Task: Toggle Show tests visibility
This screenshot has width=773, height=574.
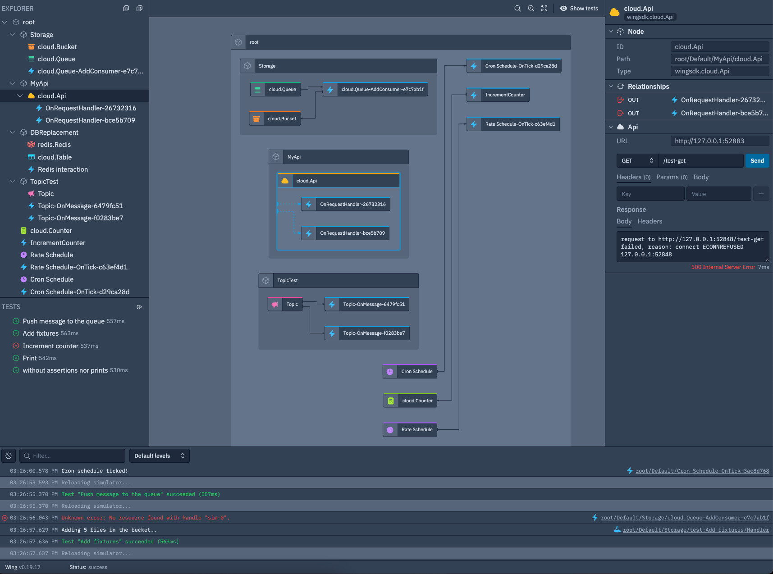Action: point(579,9)
